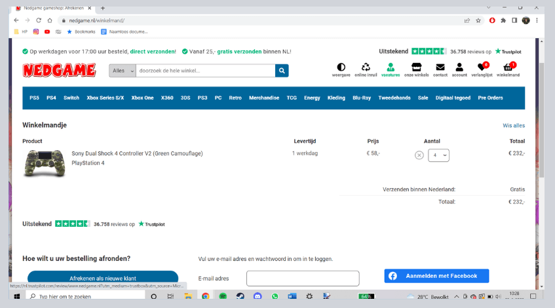555x308 pixels.
Task: Open the onze winkels store icon
Action: 416,67
